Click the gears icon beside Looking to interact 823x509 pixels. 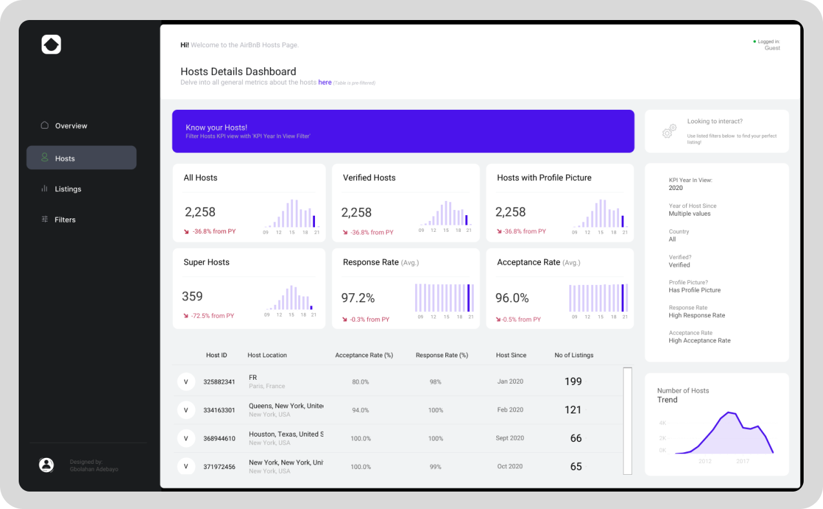tap(669, 131)
